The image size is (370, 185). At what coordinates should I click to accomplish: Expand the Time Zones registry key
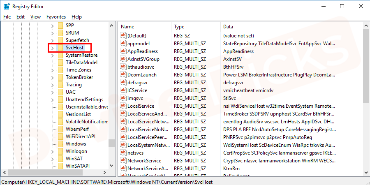point(52,70)
